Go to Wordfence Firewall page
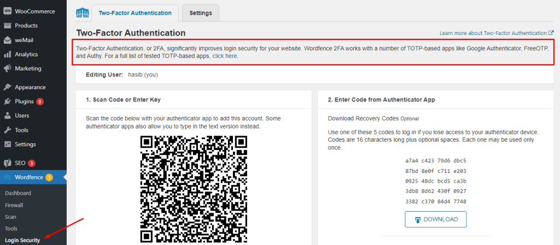 click(14, 205)
